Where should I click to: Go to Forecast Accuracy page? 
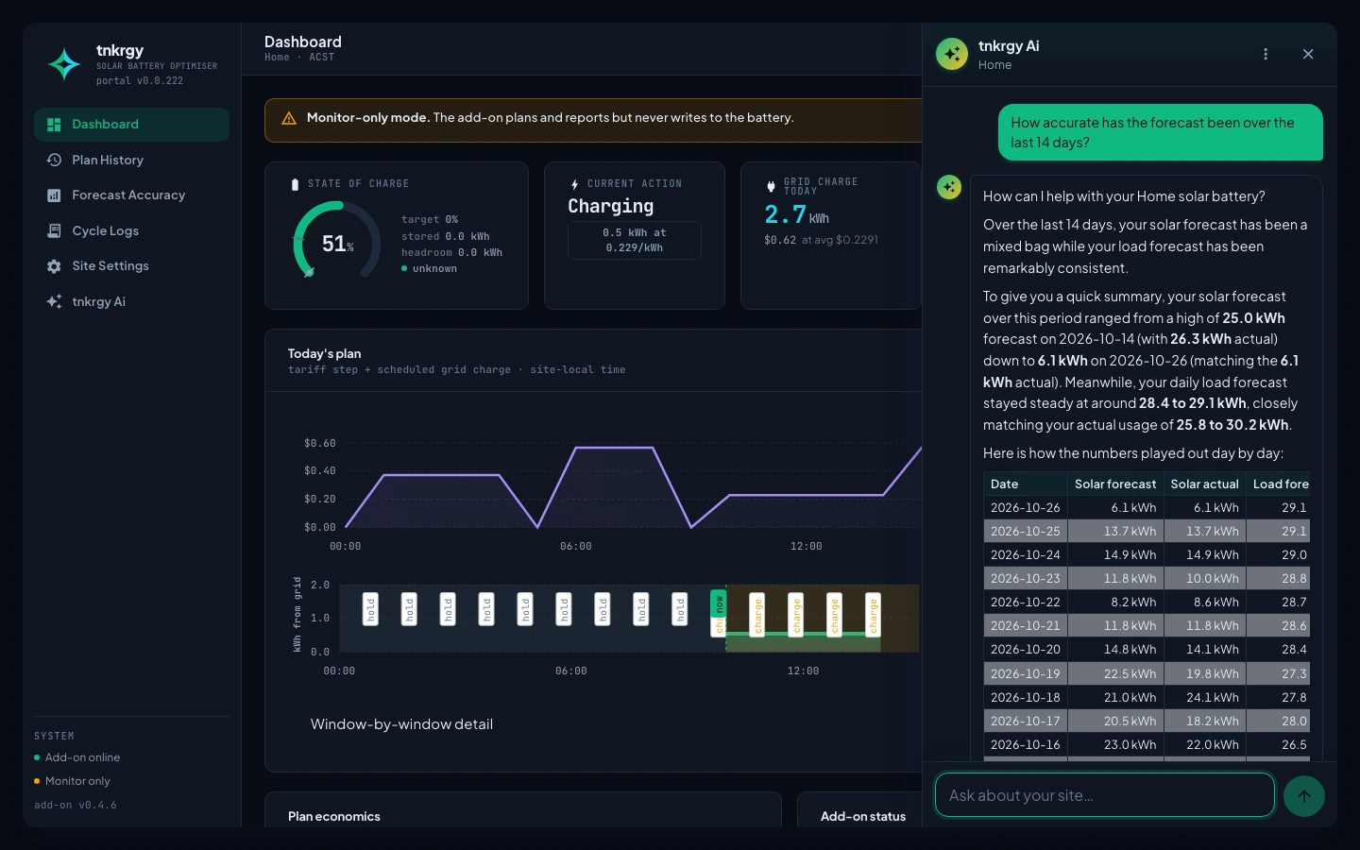pyautogui.click(x=131, y=195)
